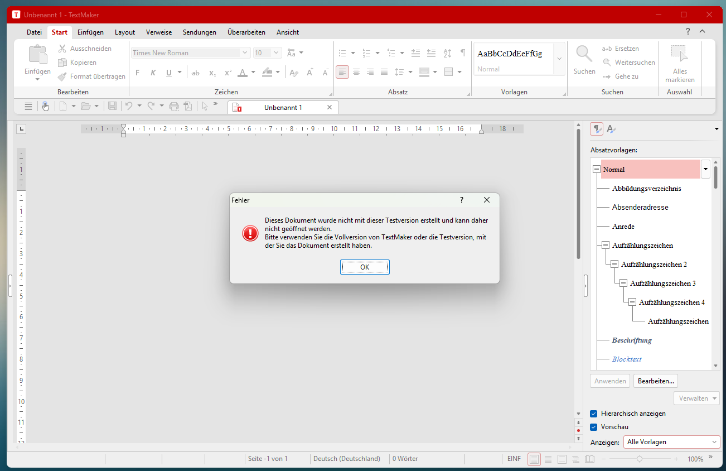
Task: Close the Unbenannt 1 document tab
Action: click(329, 107)
